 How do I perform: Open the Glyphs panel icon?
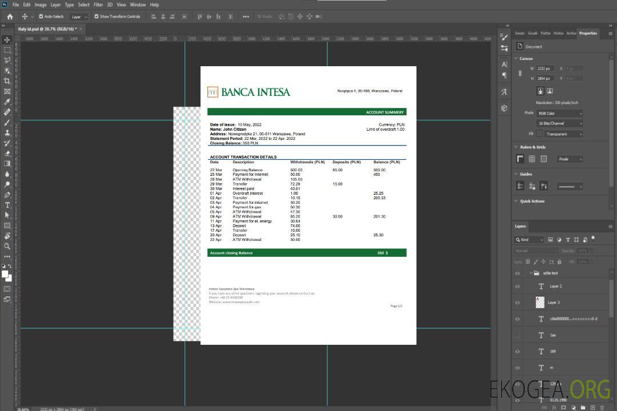coord(504,92)
